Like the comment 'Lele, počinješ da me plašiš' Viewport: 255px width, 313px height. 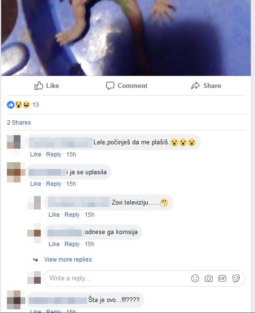click(36, 154)
